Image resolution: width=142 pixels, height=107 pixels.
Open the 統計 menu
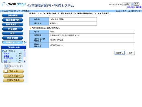point(12,33)
